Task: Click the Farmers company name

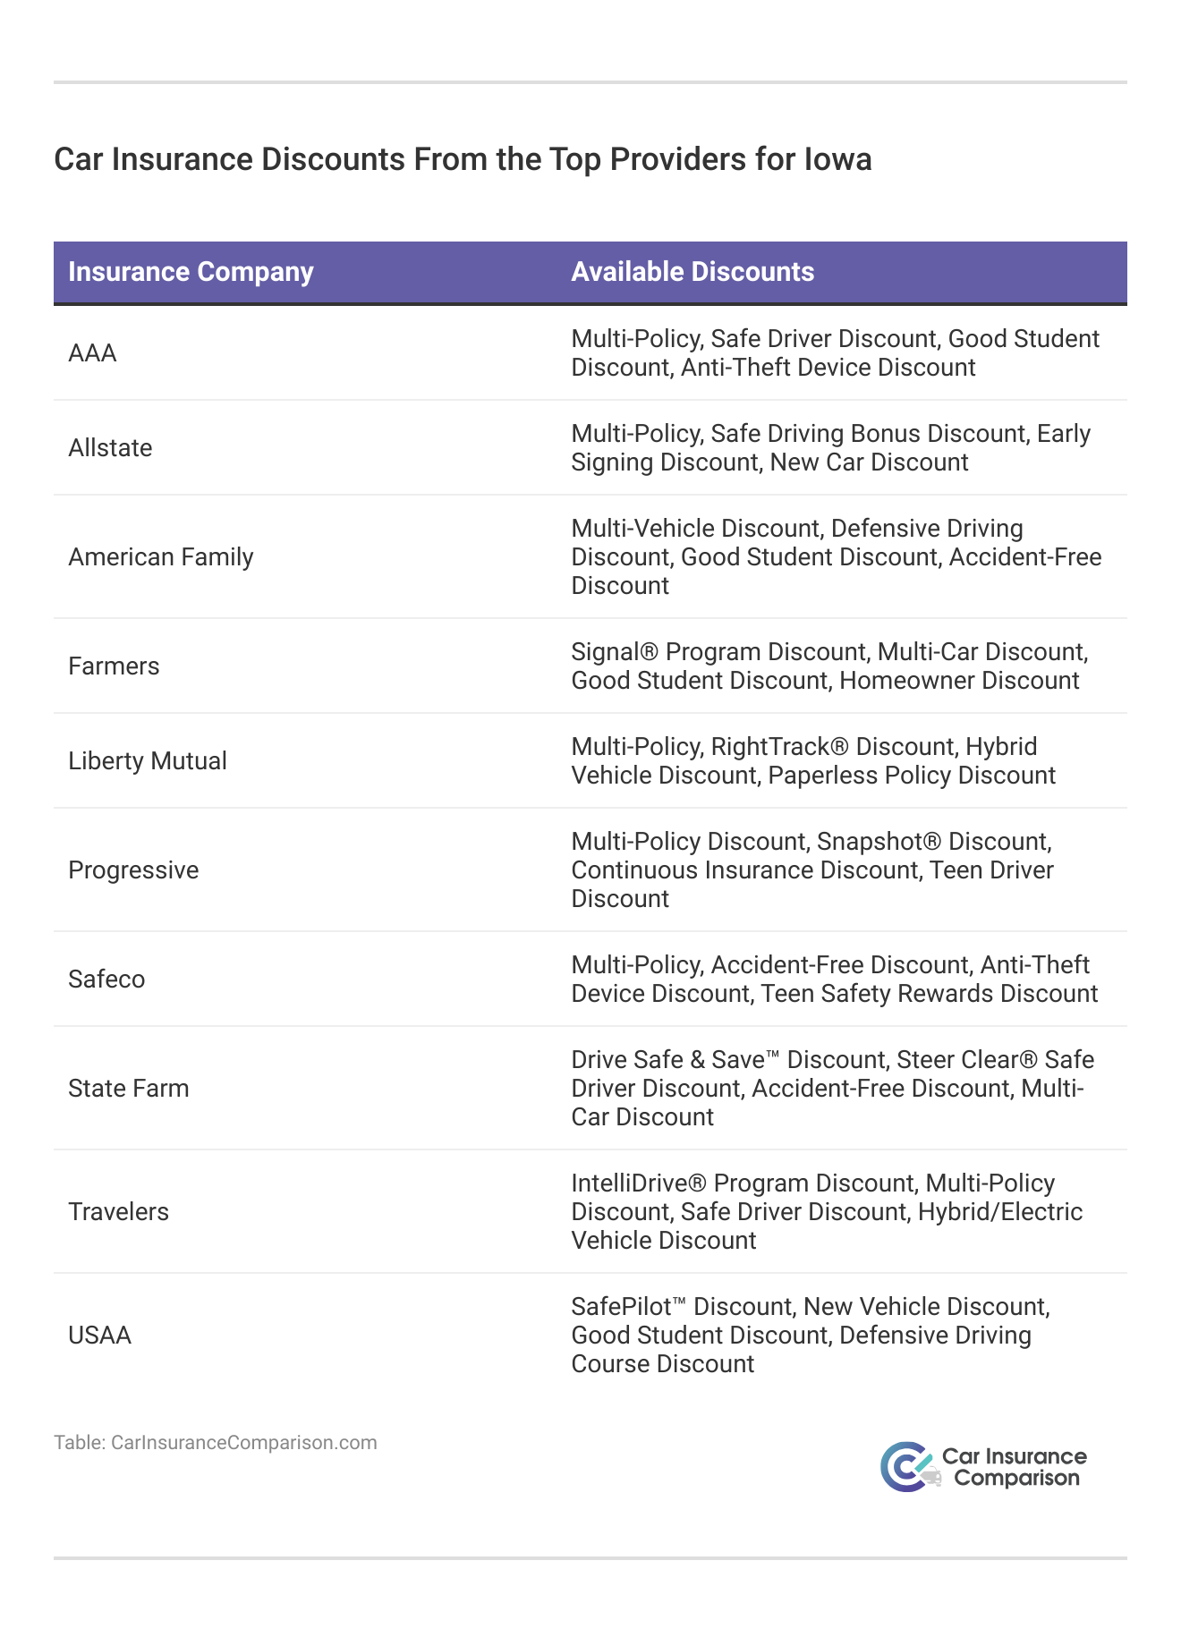Action: (114, 666)
